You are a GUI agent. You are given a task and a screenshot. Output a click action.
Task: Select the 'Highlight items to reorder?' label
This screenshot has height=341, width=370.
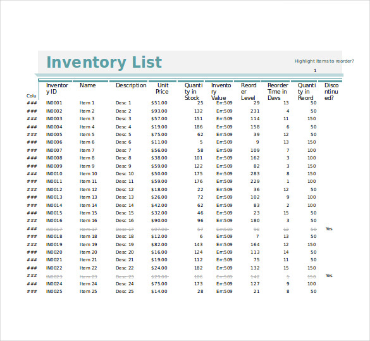(x=324, y=61)
